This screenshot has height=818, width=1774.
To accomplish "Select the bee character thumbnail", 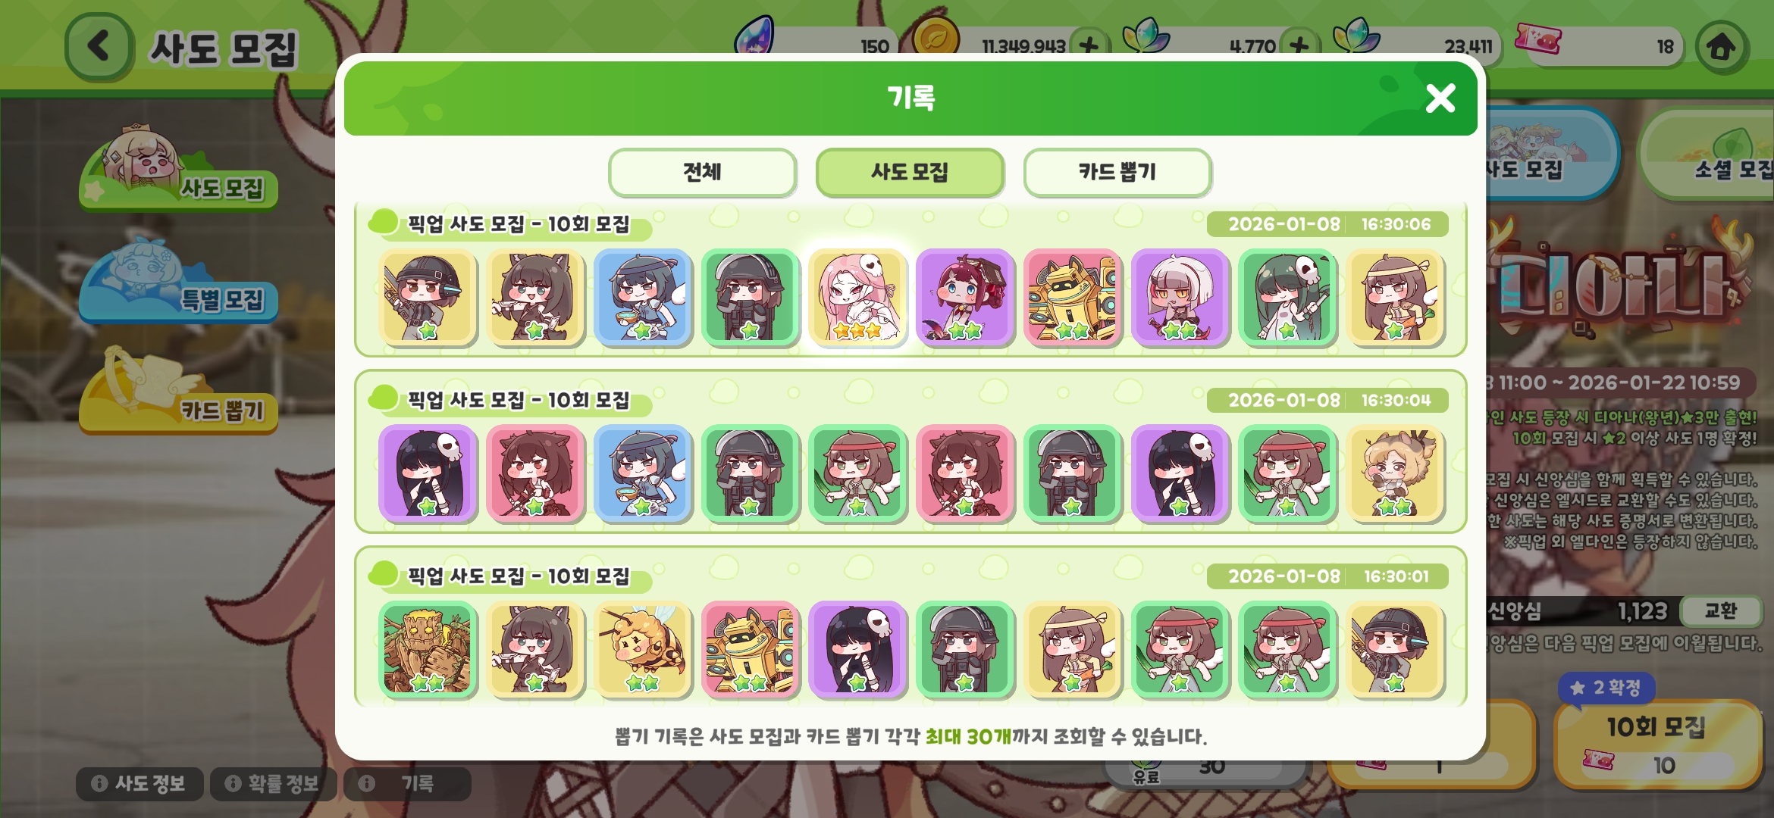I will [643, 649].
